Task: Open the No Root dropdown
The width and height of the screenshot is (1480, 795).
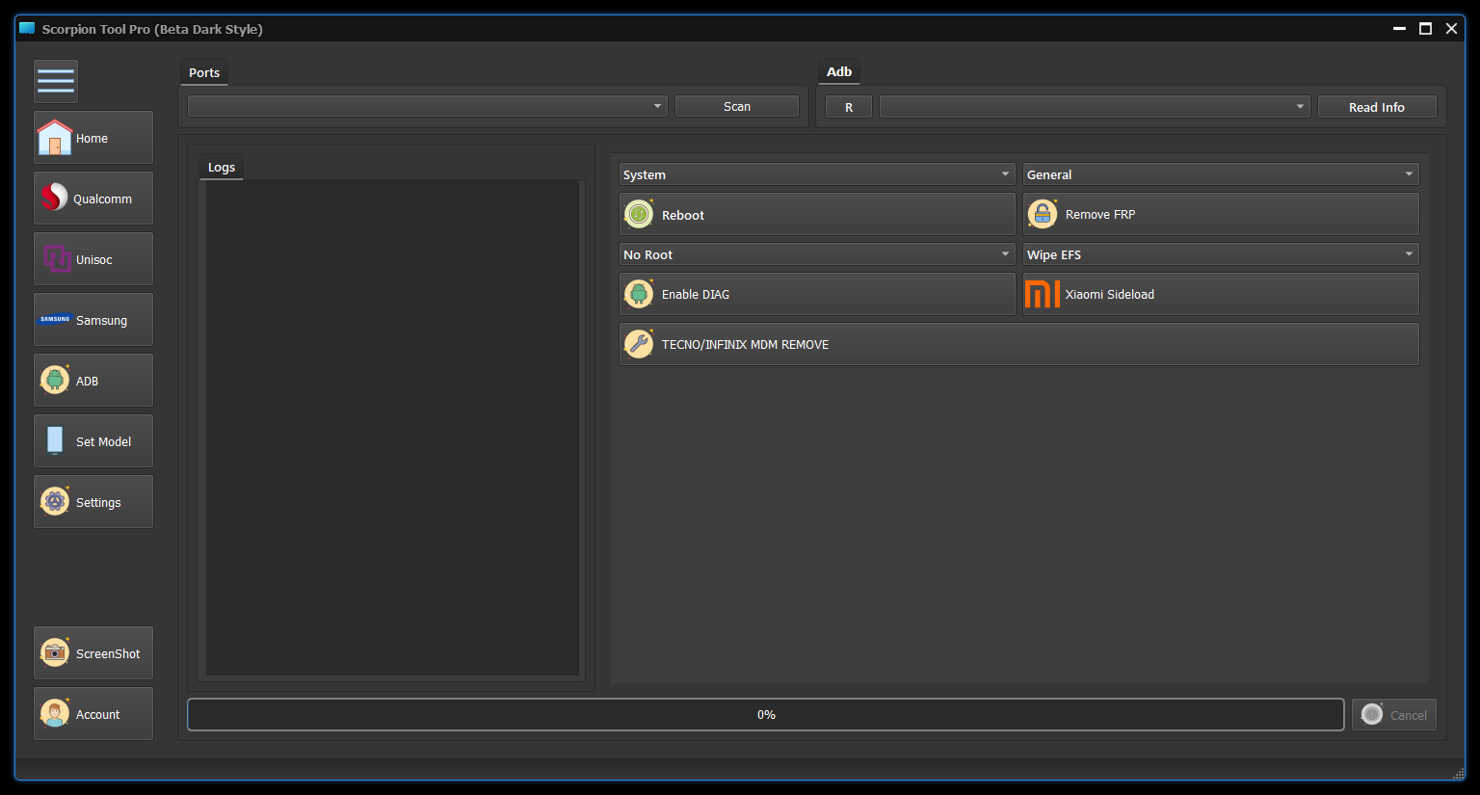Action: click(816, 254)
